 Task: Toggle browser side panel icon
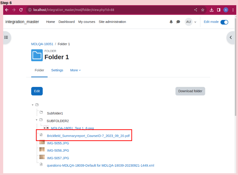point(219,10)
